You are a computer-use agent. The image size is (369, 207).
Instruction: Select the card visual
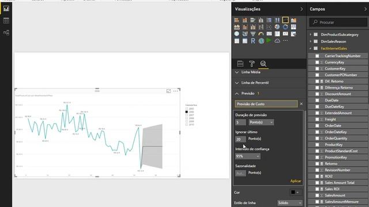coord(269,34)
